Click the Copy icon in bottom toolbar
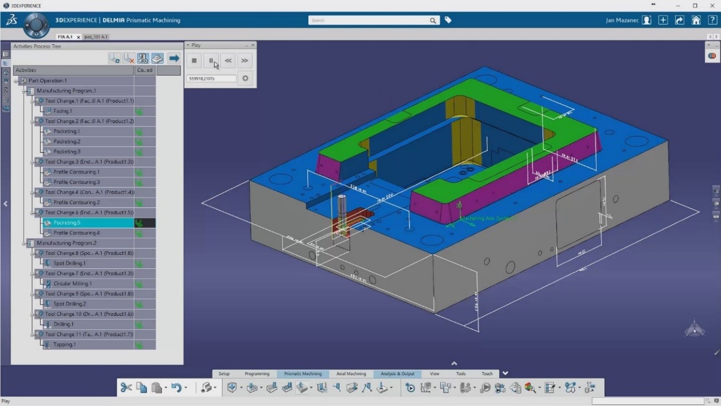This screenshot has width=721, height=406. 141,387
